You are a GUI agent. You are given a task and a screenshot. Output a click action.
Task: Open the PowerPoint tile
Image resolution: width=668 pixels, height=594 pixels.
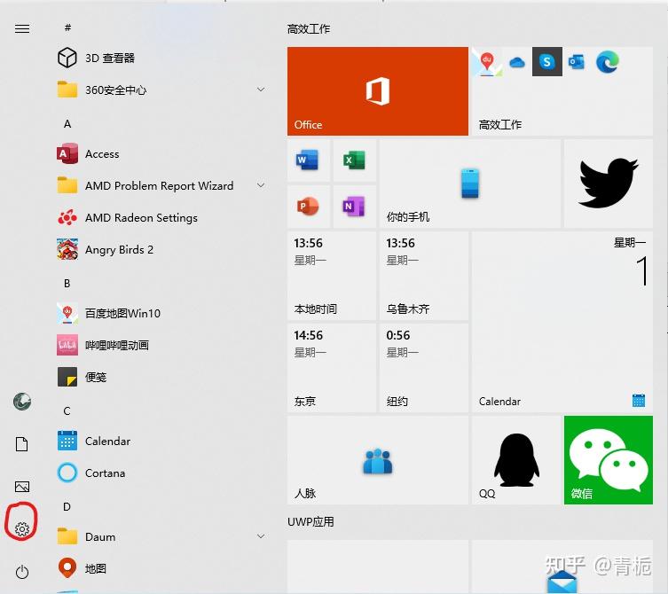pyautogui.click(x=309, y=207)
